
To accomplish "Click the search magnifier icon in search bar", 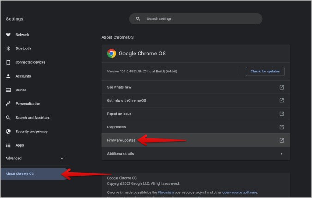I will click(x=138, y=18).
